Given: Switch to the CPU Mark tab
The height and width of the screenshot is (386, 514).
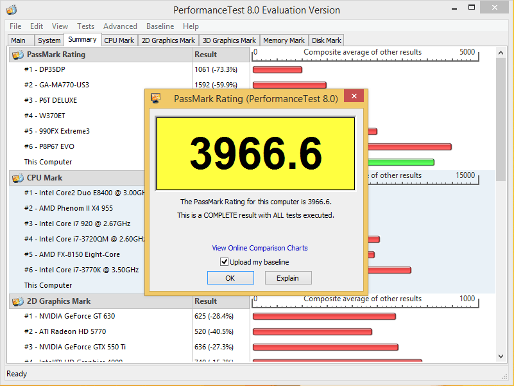Looking at the screenshot, I should click(x=119, y=40).
